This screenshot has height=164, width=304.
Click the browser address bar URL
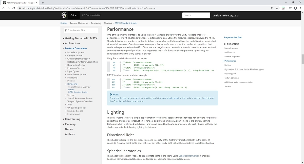[89, 8]
